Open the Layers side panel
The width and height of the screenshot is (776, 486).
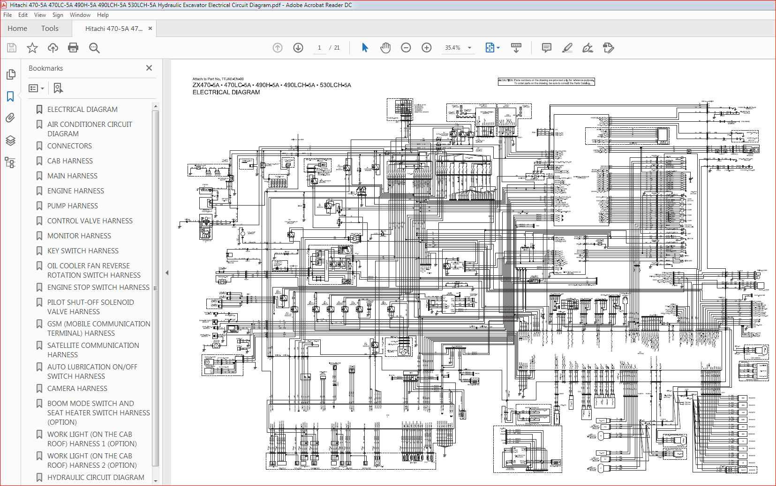(x=10, y=140)
